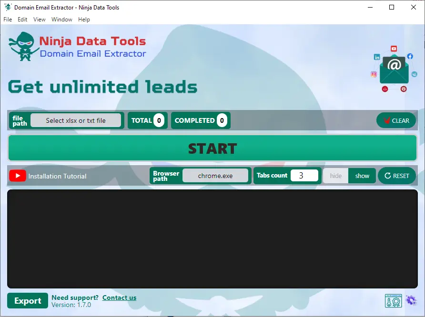Click the CLEAR button
Image resolution: width=425 pixels, height=317 pixels.
tap(396, 120)
